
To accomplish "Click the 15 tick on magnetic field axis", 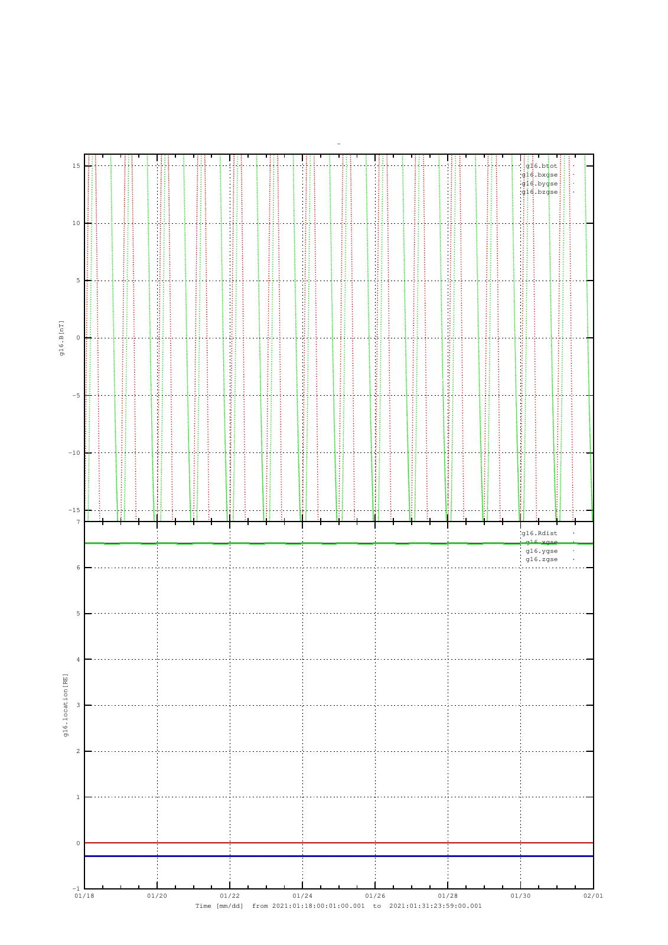I will [76, 166].
